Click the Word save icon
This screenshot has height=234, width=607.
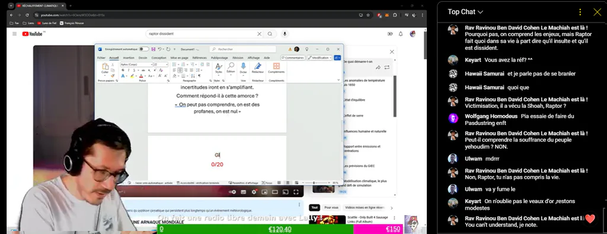click(154, 49)
